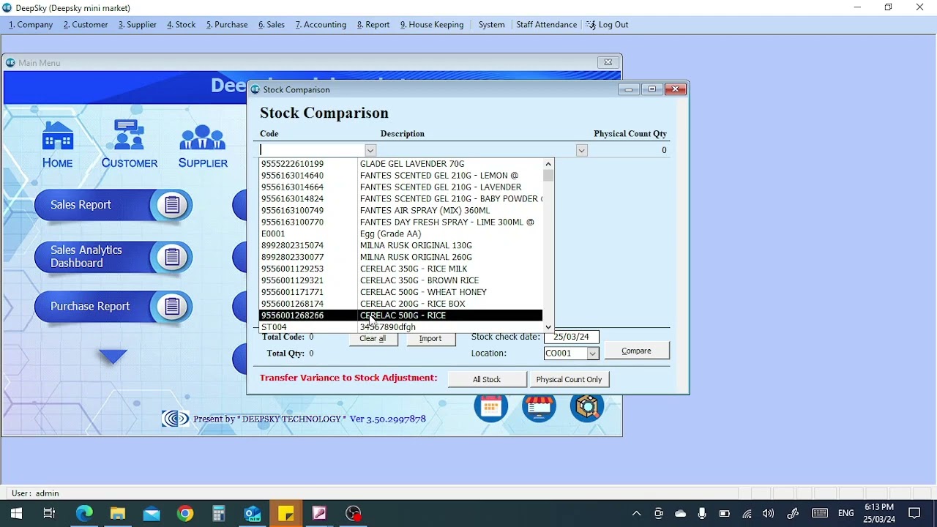Select MILNA RUSK ORIGINAL 130G row
937x527 pixels.
(401, 245)
